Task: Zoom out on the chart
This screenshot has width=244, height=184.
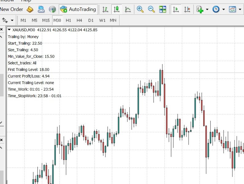Action: point(151,9)
